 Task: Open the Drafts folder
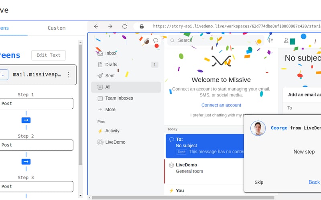click(126, 65)
